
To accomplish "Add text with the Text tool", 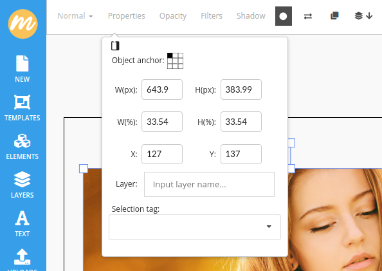I will 22,223.
